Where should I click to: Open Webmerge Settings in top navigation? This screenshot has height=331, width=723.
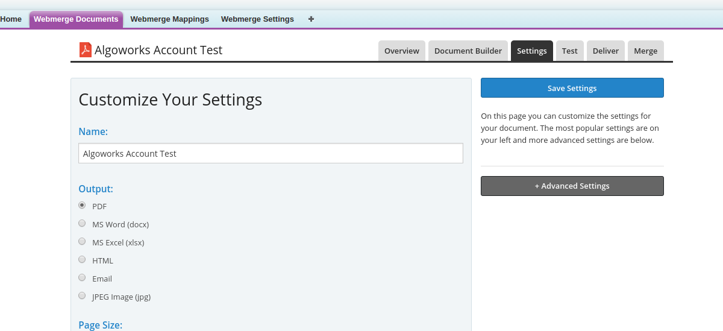point(257,19)
